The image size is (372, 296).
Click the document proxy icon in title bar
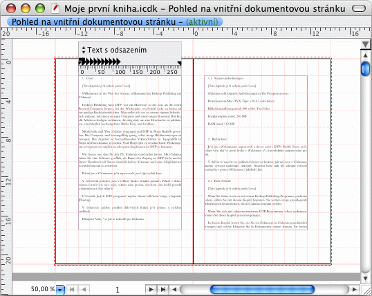click(x=55, y=8)
